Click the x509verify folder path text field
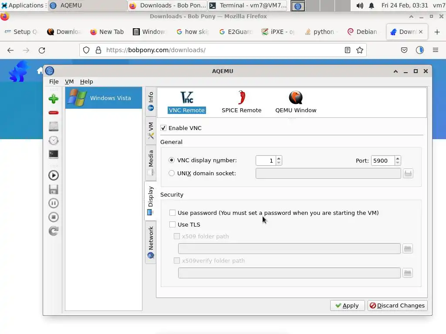This screenshot has width=446, height=334. tap(289, 273)
